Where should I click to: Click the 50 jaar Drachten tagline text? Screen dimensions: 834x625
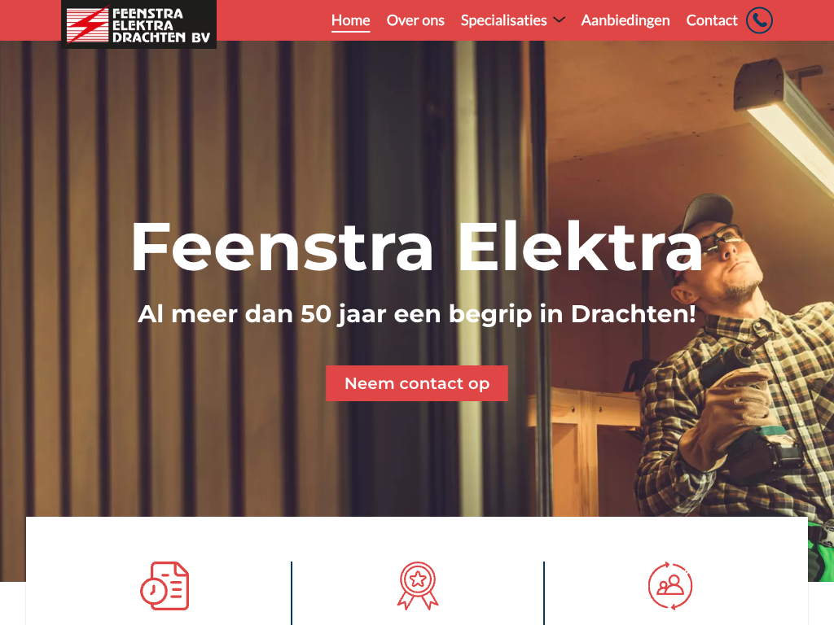pos(417,313)
